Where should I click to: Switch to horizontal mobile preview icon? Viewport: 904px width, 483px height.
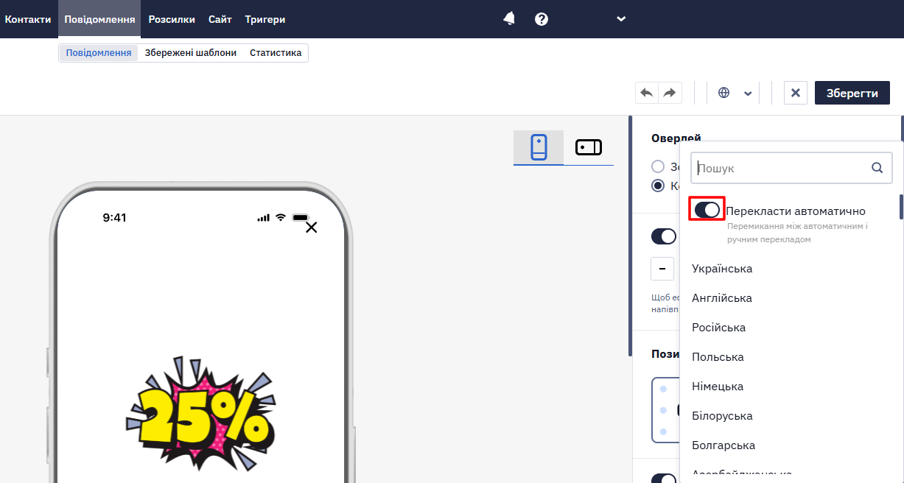click(589, 147)
